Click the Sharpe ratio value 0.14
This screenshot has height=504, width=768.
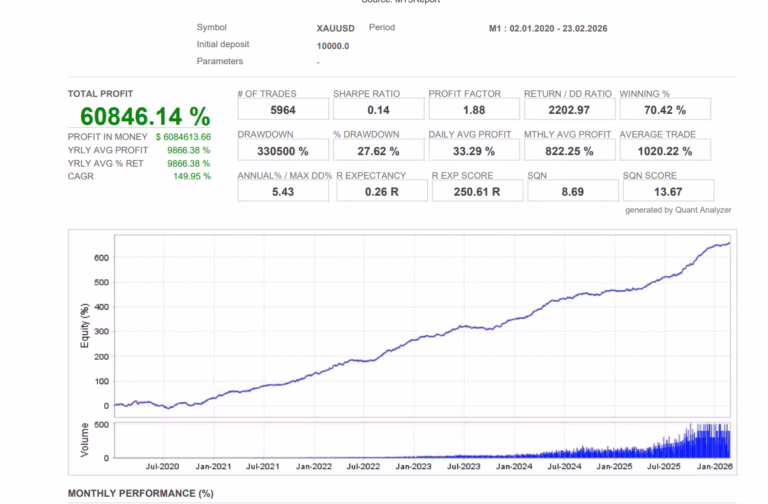pos(379,110)
